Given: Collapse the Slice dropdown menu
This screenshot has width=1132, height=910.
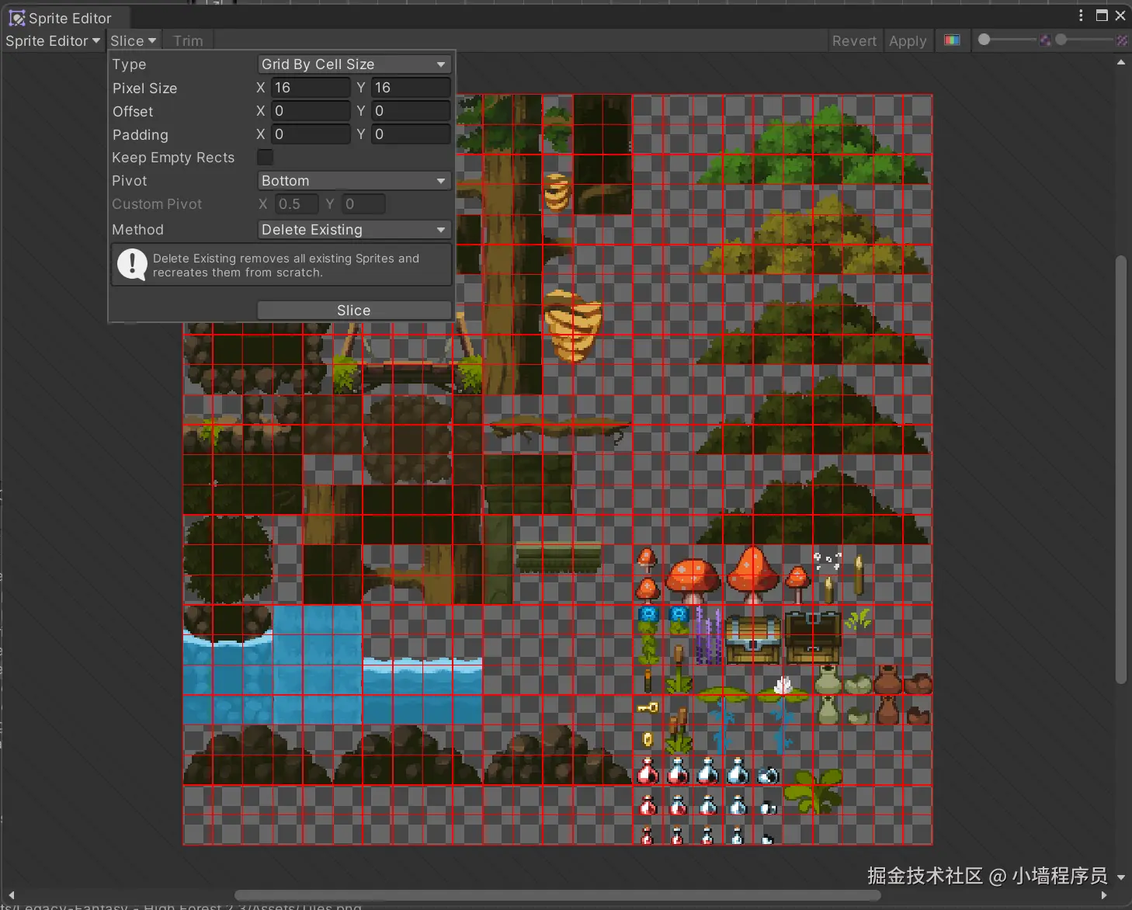Looking at the screenshot, I should point(133,41).
